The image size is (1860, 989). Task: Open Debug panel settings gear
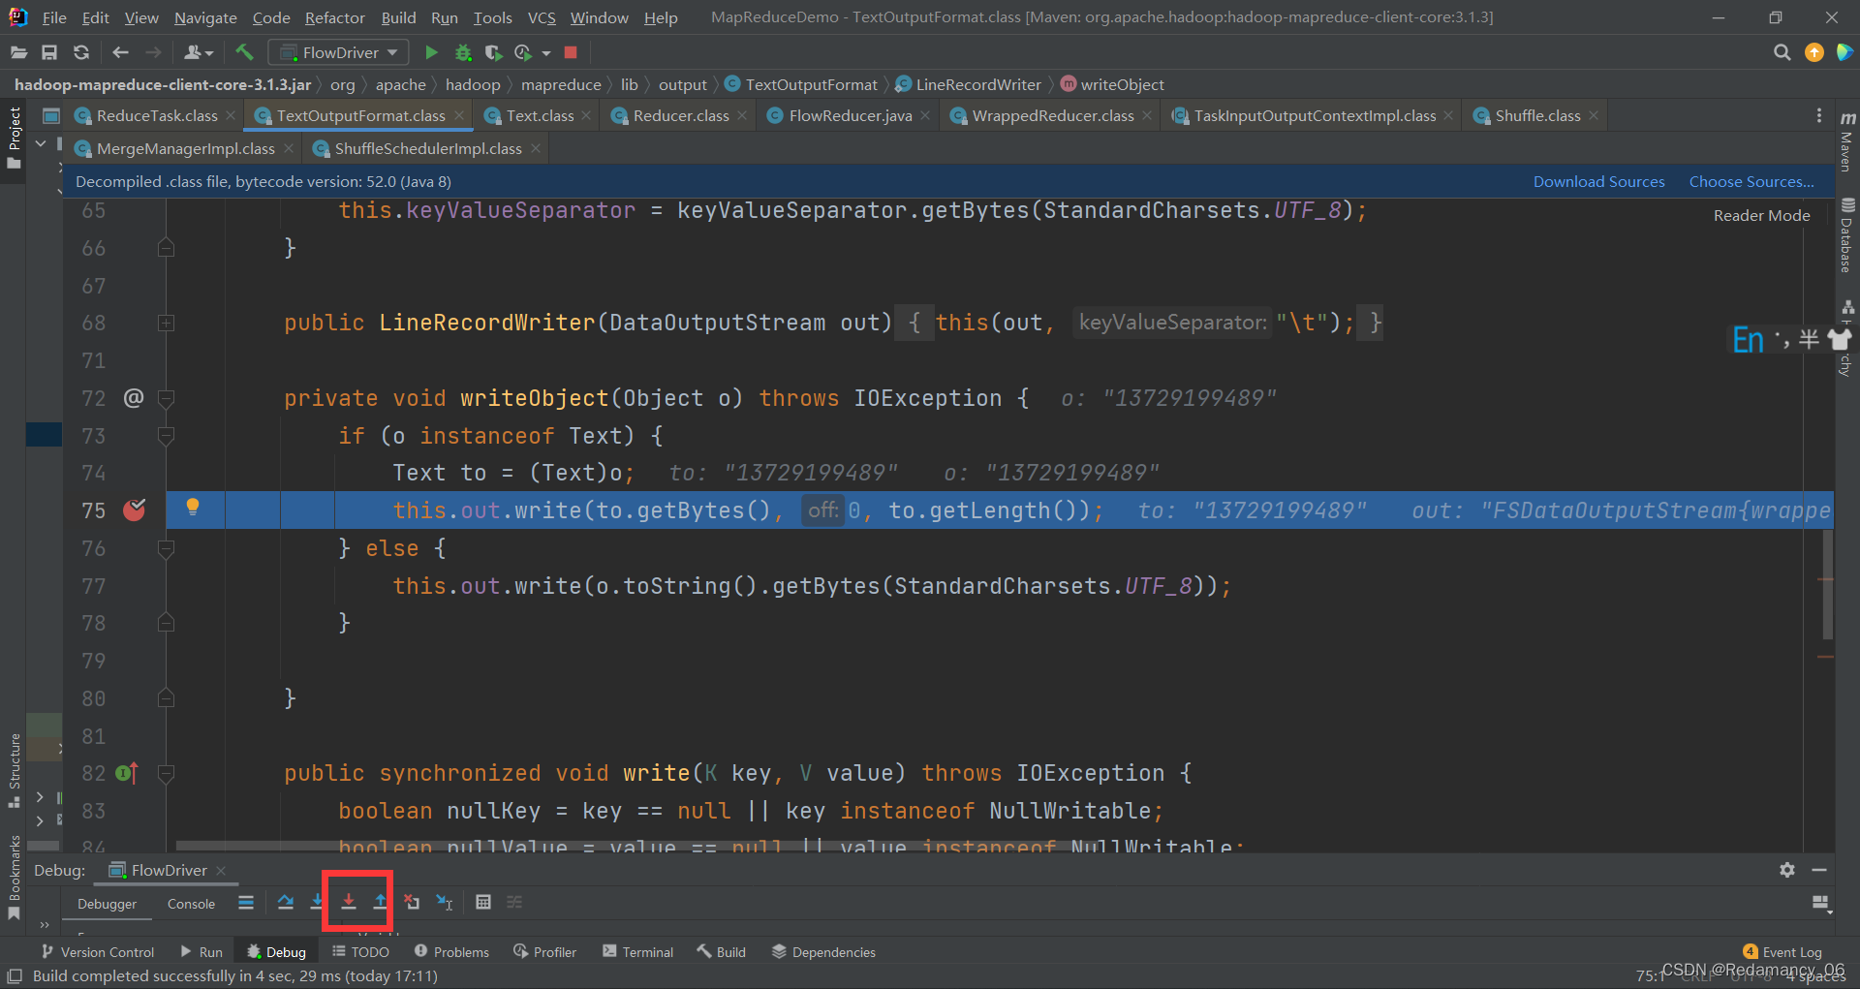click(x=1787, y=870)
